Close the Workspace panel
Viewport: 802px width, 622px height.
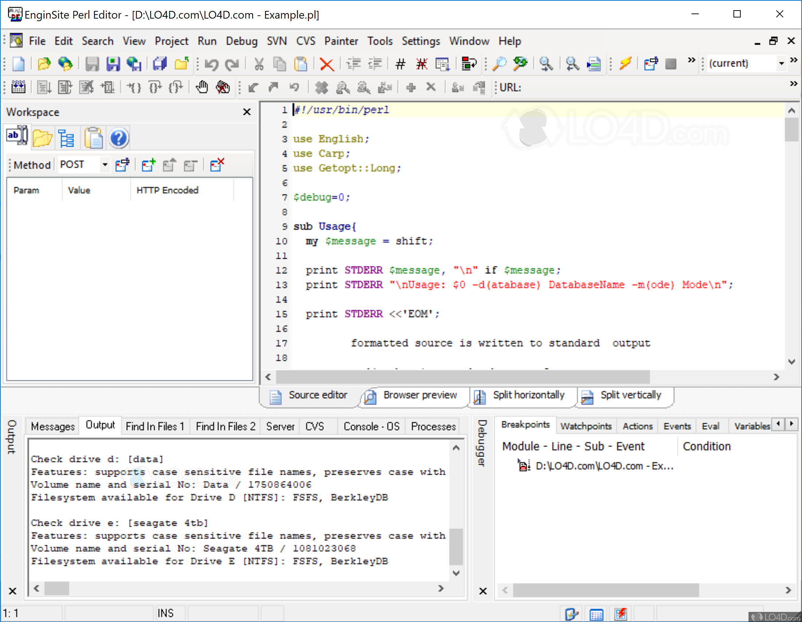(247, 112)
